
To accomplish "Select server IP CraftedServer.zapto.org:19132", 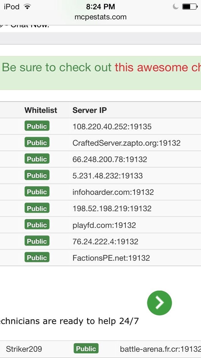I will (x=126, y=143).
